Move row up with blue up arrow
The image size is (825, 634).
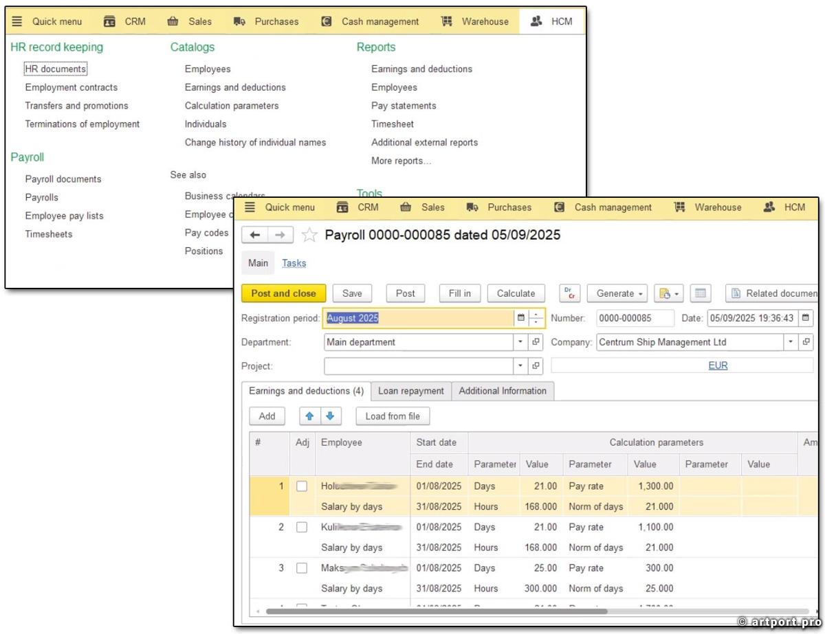tap(309, 416)
